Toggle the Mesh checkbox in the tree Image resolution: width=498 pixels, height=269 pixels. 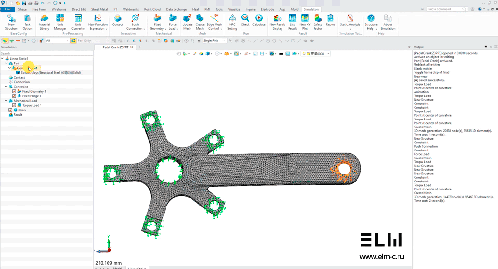pyautogui.click(x=10, y=110)
